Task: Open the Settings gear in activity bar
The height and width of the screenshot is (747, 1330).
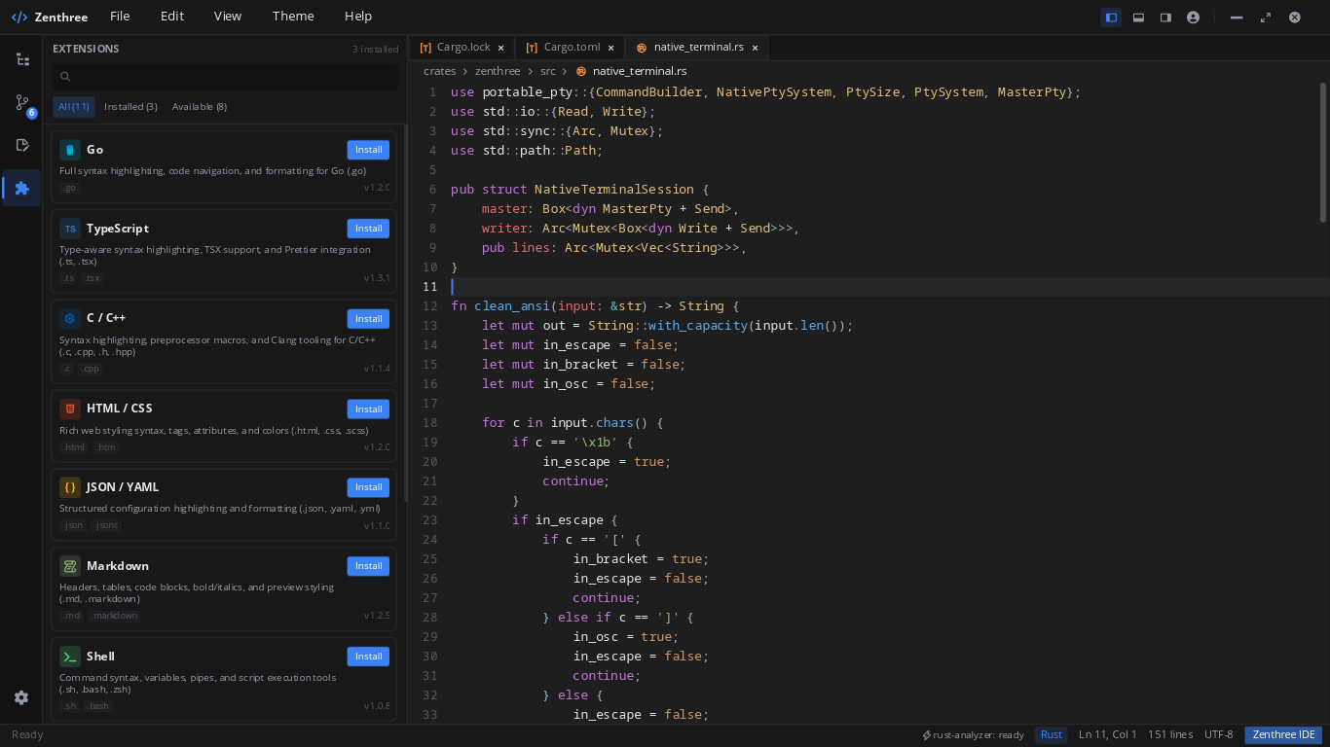Action: click(x=21, y=697)
